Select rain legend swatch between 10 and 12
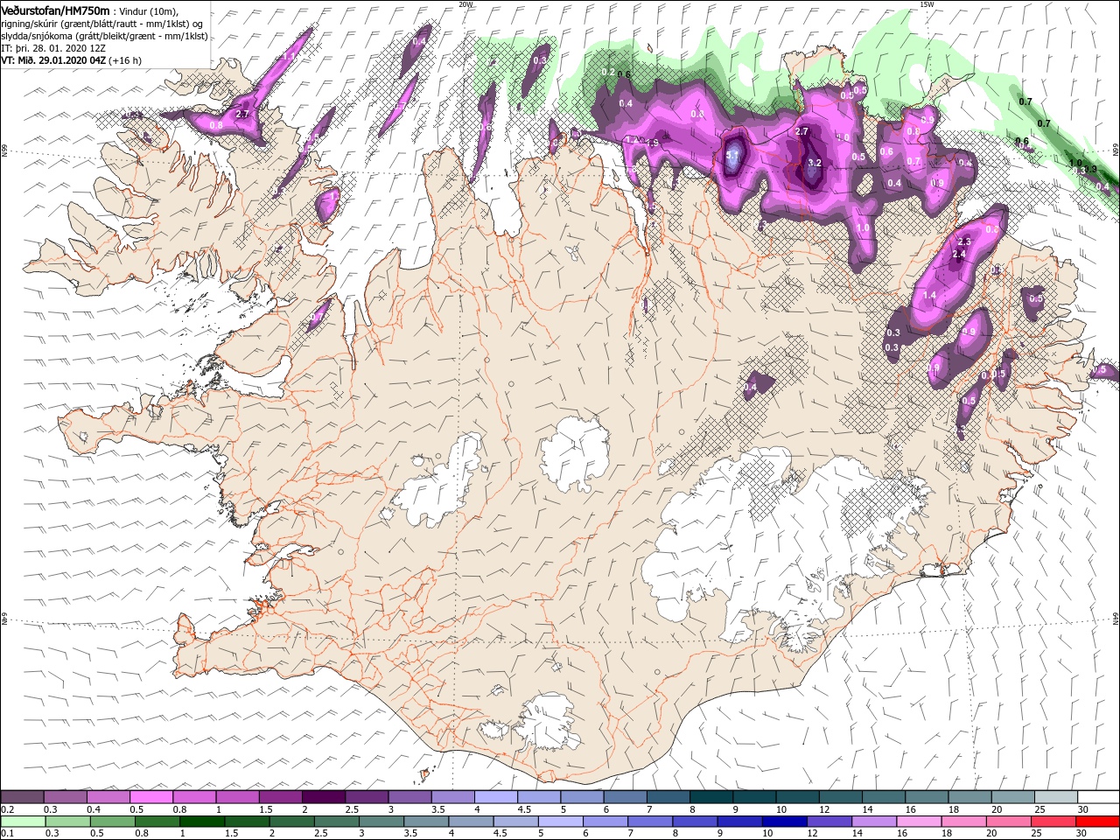Viewport: 1120px width, 840px height. 784,821
